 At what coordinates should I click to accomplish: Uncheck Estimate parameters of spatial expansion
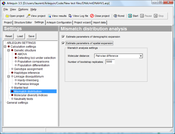click(63, 43)
